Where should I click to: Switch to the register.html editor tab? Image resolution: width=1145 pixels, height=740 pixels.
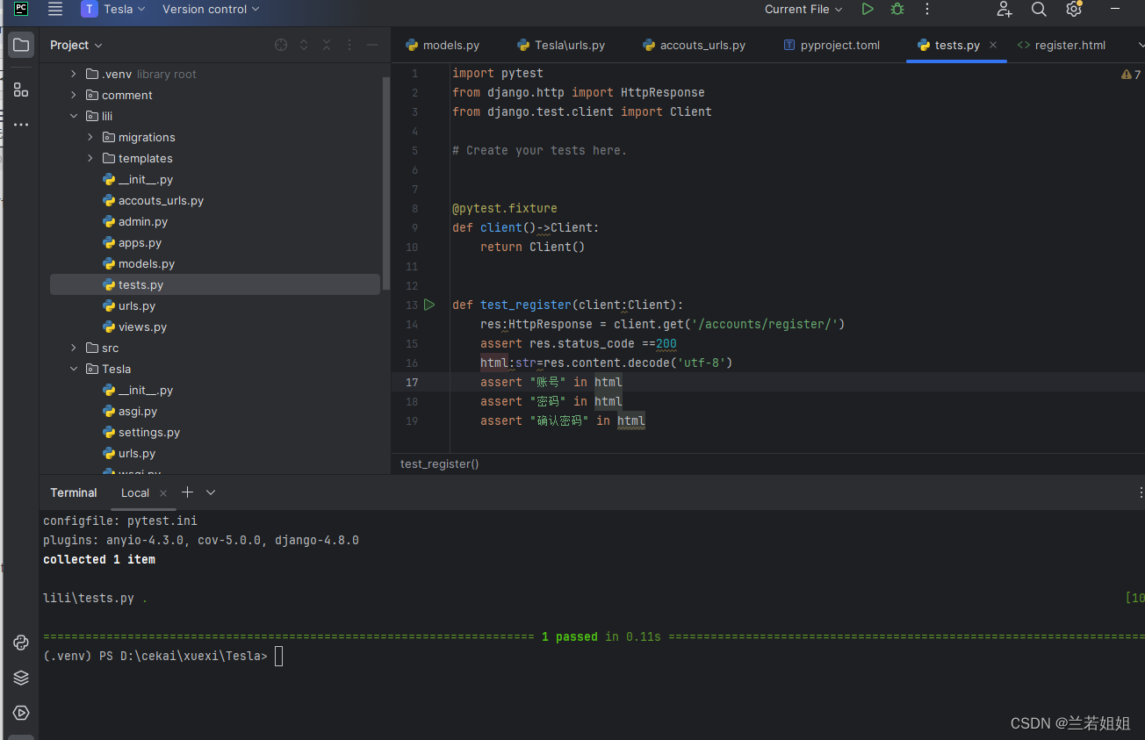pyautogui.click(x=1062, y=45)
